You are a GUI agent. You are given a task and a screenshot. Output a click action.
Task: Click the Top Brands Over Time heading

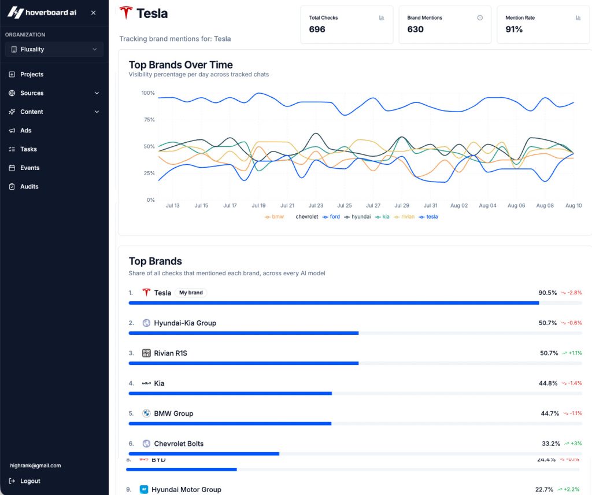181,65
